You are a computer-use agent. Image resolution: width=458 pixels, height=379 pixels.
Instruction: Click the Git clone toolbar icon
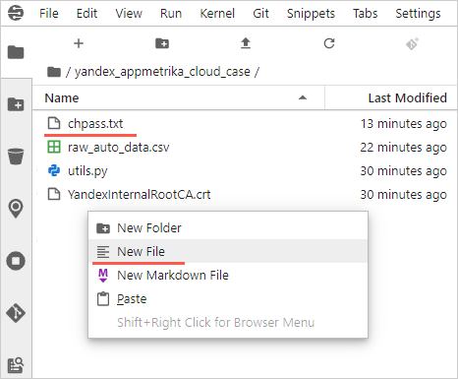click(x=412, y=43)
